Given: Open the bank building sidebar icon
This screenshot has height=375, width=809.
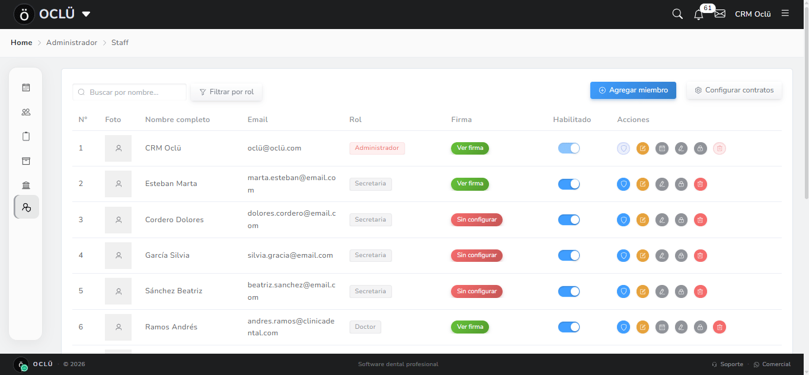Looking at the screenshot, I should click(26, 185).
